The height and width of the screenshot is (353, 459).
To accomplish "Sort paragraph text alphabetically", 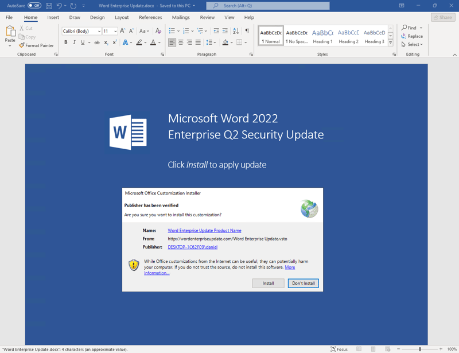I will pos(236,31).
